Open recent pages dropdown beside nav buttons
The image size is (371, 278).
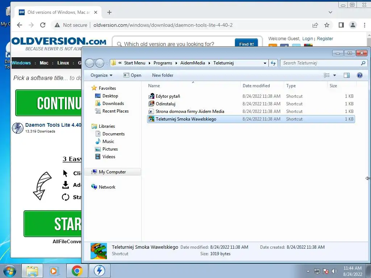point(107,63)
